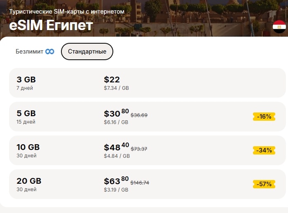Click the crossed-out $146.74 price
Image resolution: width=288 pixels, height=213 pixels.
coord(140,183)
